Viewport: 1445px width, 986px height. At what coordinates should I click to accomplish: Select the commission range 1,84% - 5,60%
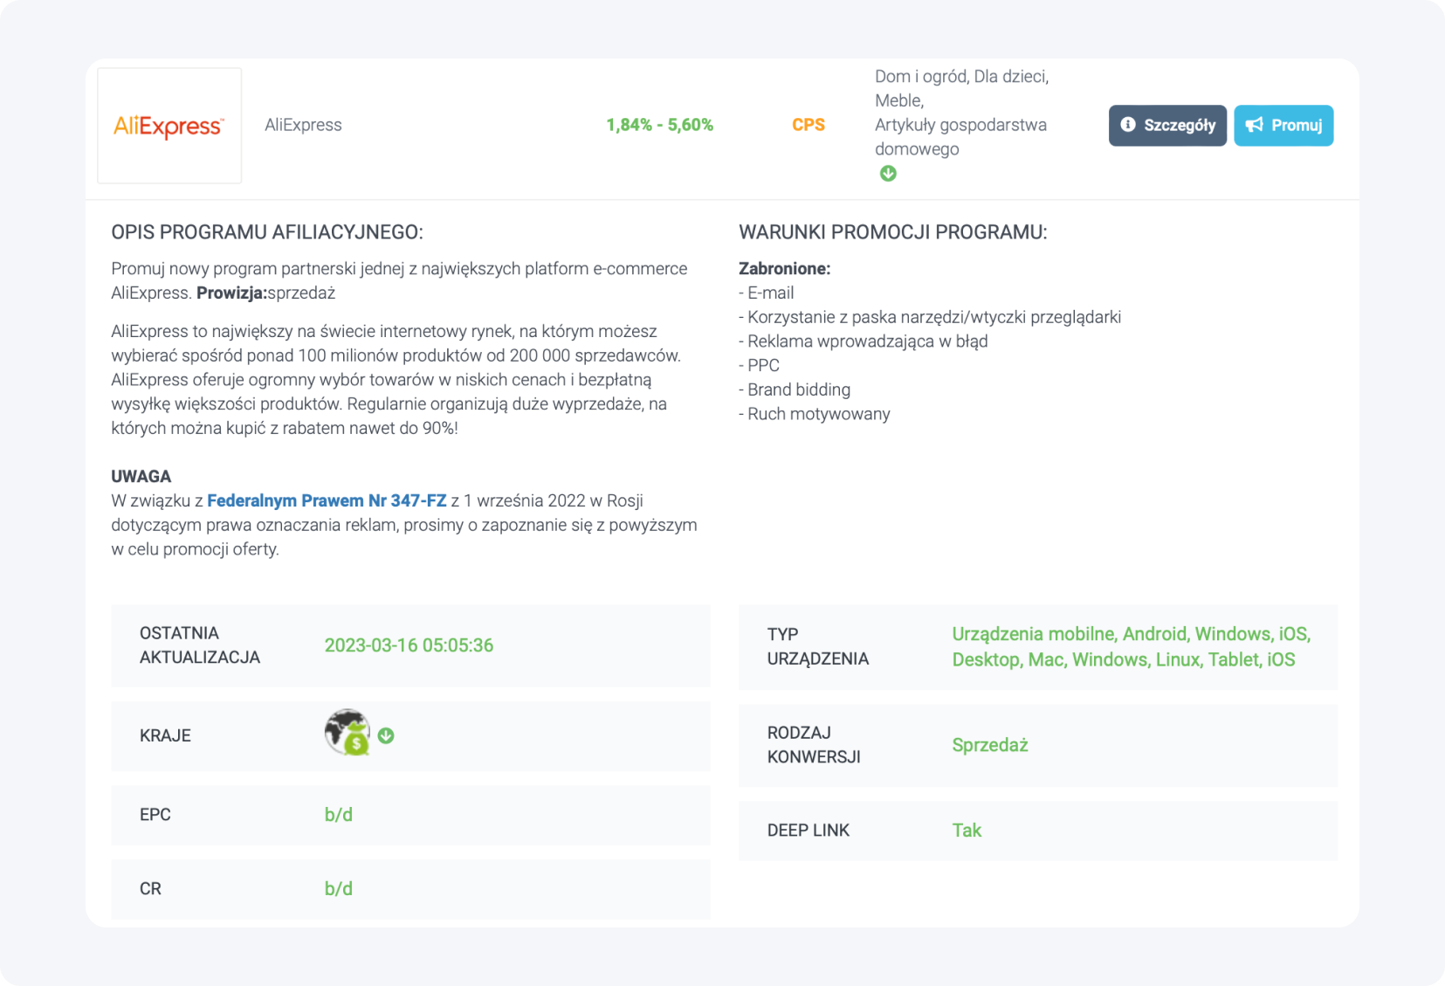[x=659, y=125]
